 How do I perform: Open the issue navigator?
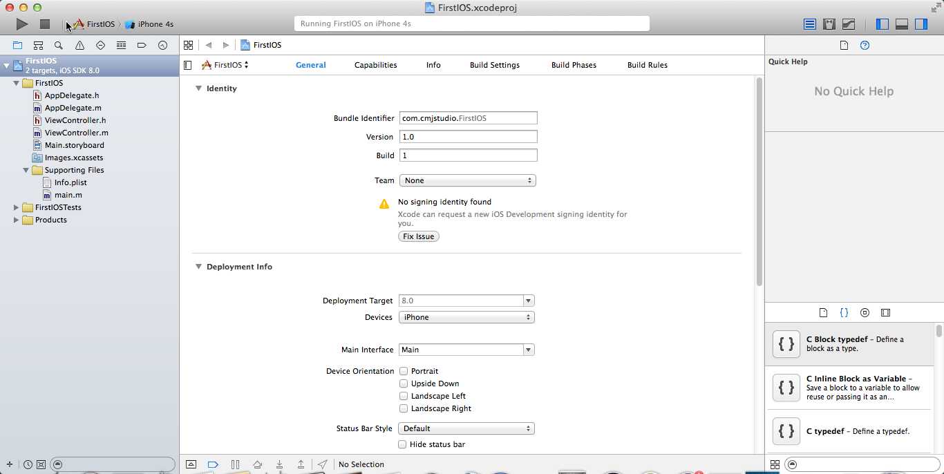tap(79, 45)
